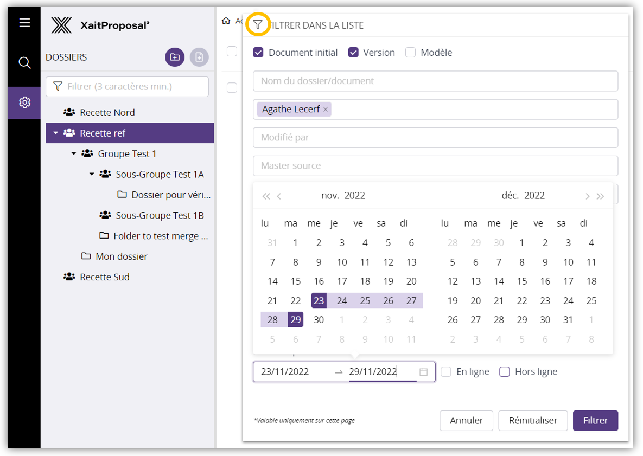Click the Filtrer button
Image resolution: width=643 pixels, height=456 pixels.
[x=595, y=420]
